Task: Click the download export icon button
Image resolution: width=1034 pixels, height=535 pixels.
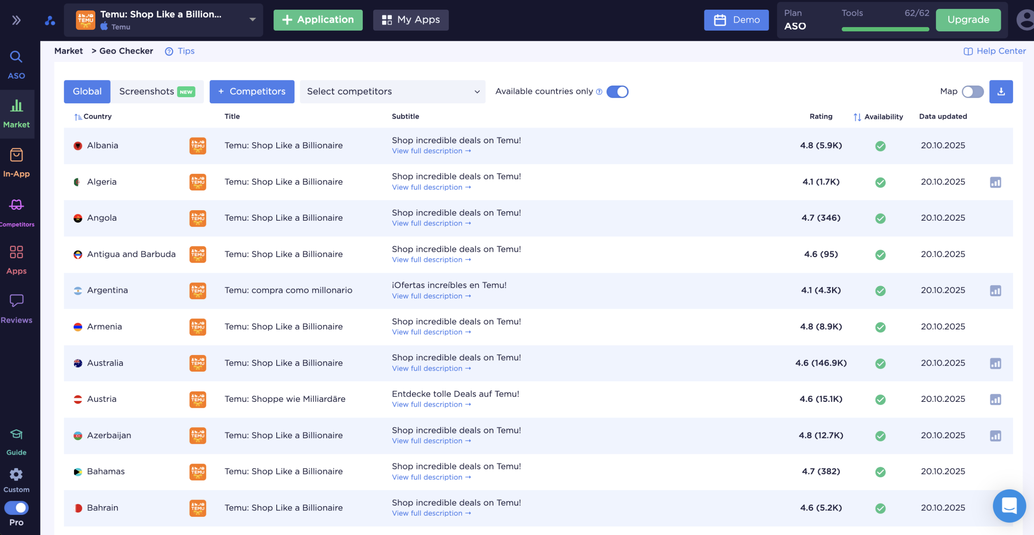Action: (1000, 92)
